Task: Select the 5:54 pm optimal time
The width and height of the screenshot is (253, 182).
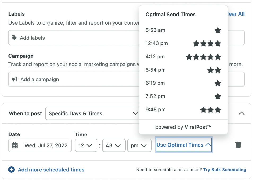Action: [x=156, y=70]
